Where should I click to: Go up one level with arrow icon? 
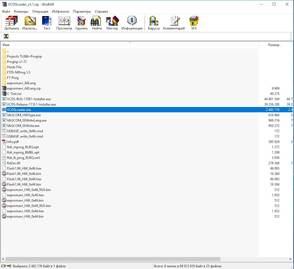pos(6,36)
